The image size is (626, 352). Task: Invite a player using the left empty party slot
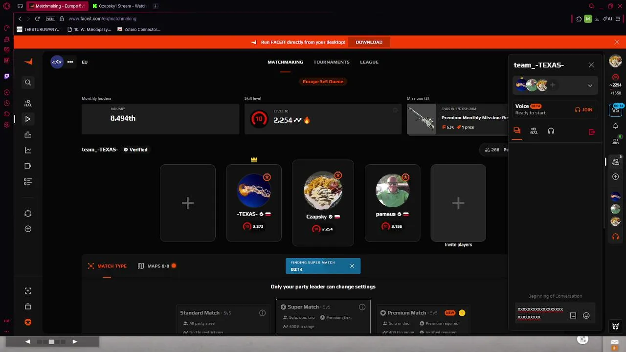[x=188, y=203]
